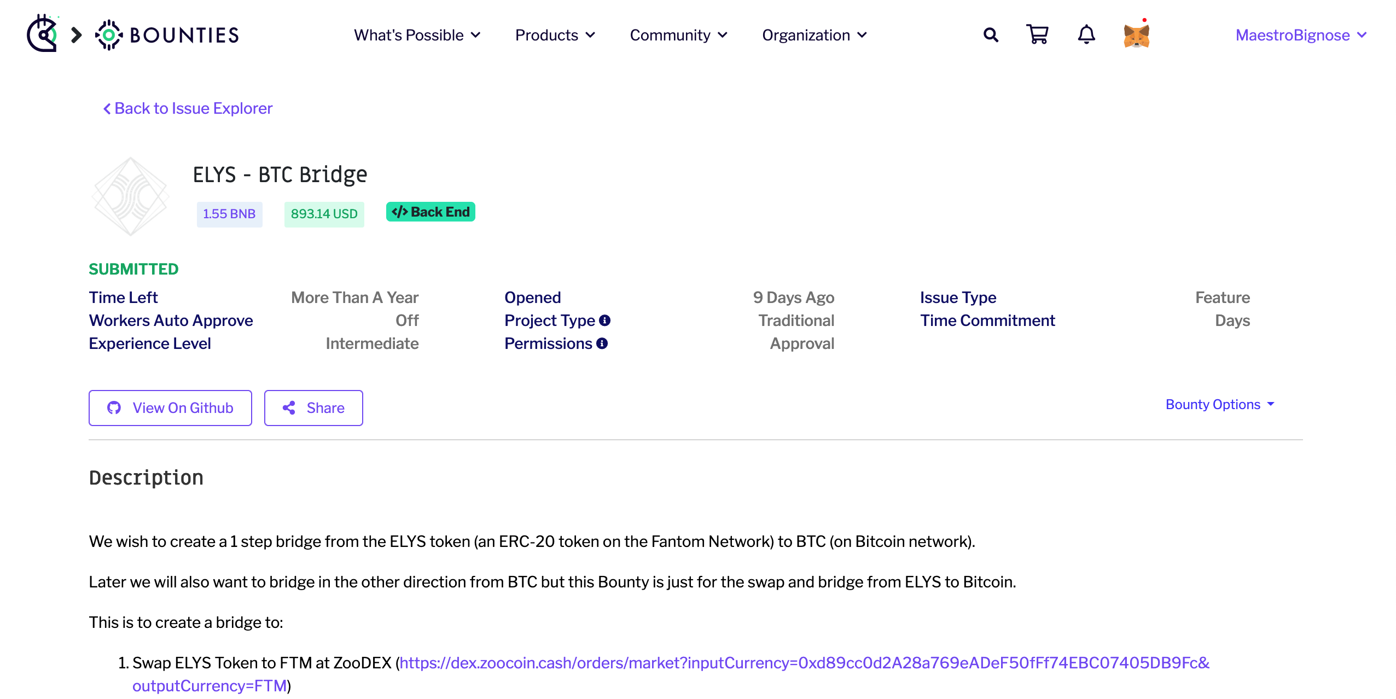Image resolution: width=1396 pixels, height=699 pixels.
Task: Click the Back End tag badge
Action: tap(431, 212)
